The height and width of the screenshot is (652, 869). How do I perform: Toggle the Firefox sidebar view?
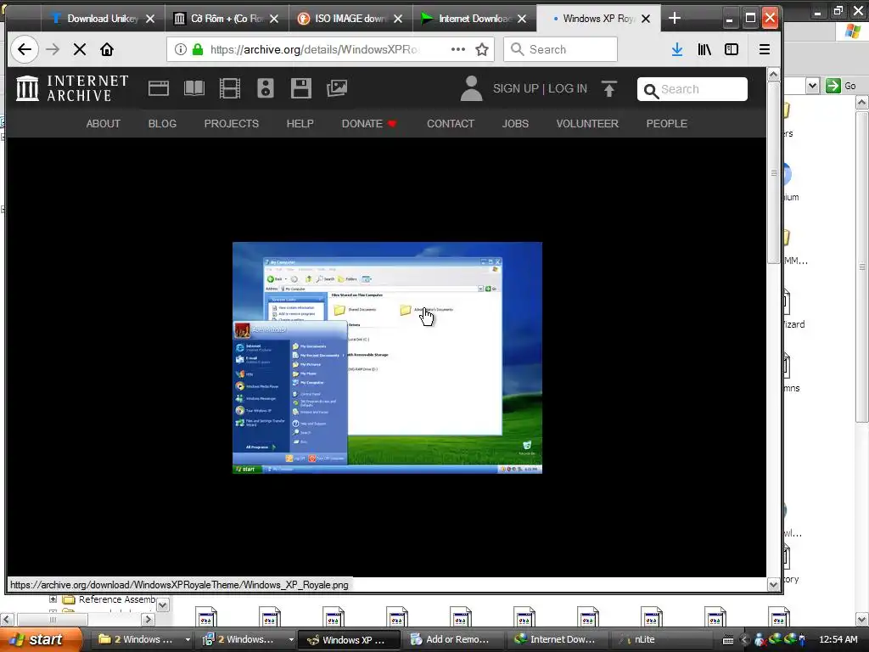[x=732, y=49]
